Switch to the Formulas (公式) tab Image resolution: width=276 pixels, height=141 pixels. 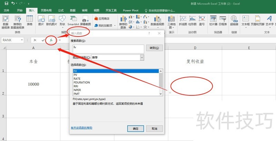point(61,11)
